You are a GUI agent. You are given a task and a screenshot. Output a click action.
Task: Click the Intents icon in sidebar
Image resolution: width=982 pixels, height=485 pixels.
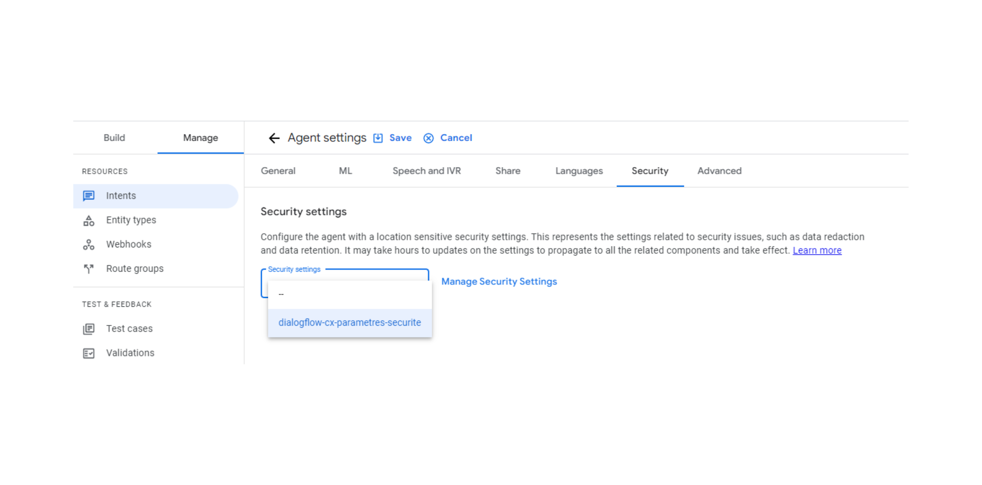(88, 196)
